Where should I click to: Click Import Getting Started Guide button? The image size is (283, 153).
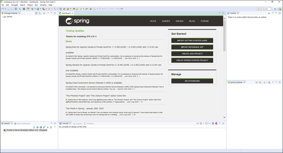coord(192,40)
